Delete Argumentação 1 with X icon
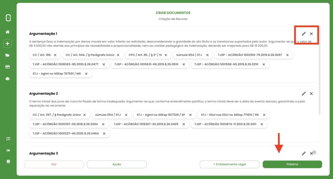 (x=311, y=34)
